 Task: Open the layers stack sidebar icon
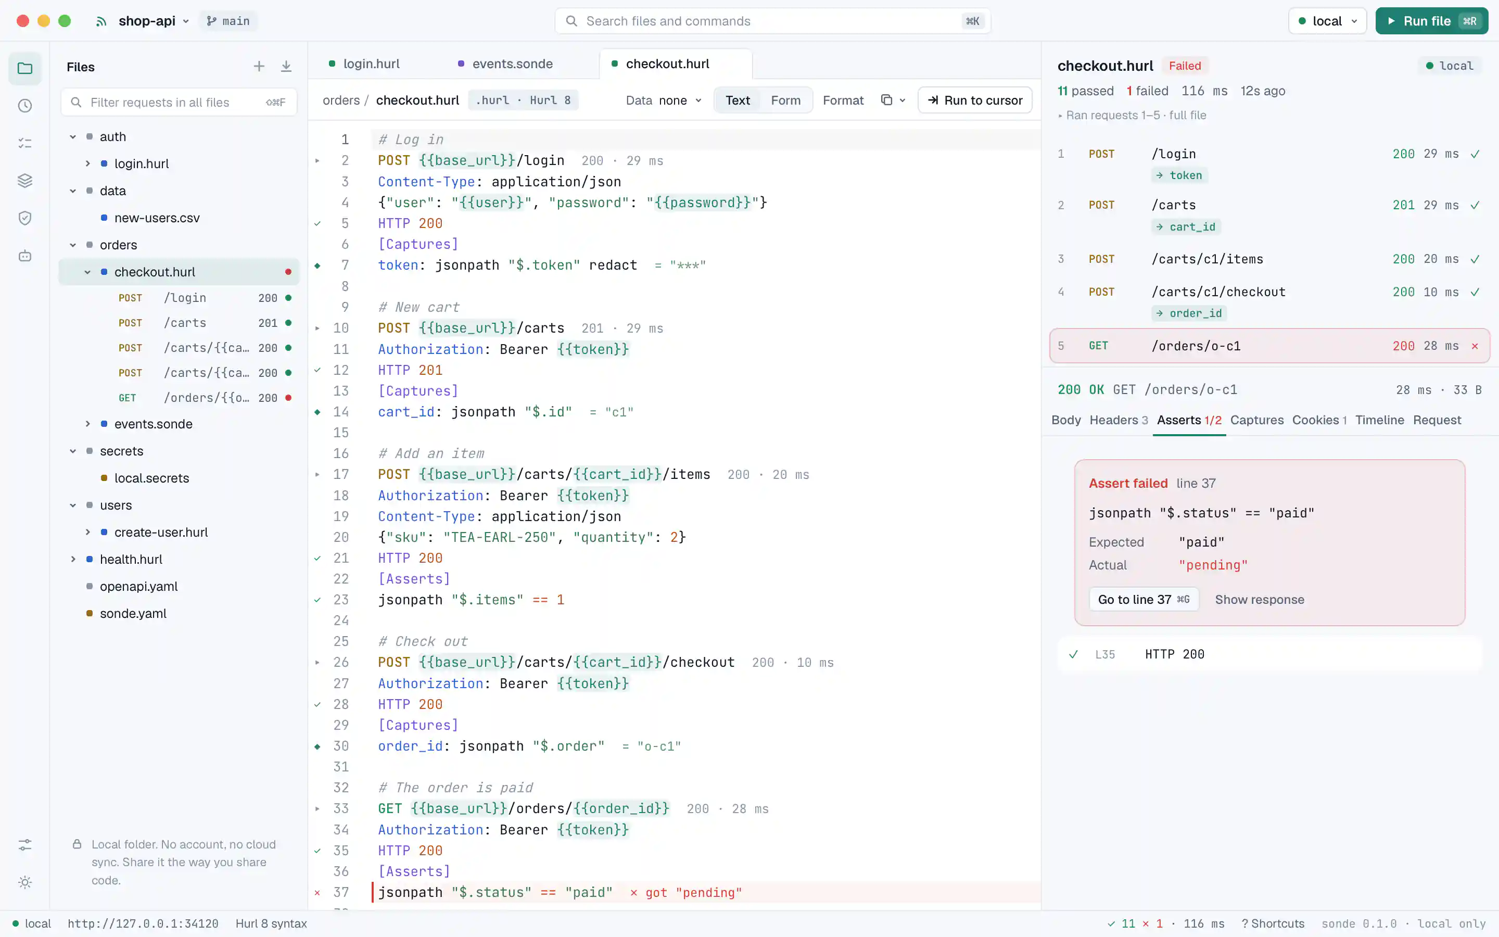point(25,181)
